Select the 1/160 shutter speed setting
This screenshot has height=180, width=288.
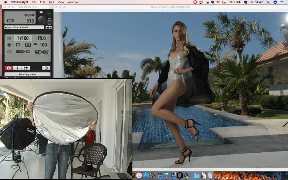tap(23, 38)
